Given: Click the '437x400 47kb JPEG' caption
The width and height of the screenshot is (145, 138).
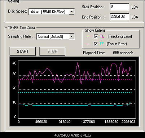Looking at the screenshot, I should (72, 135).
